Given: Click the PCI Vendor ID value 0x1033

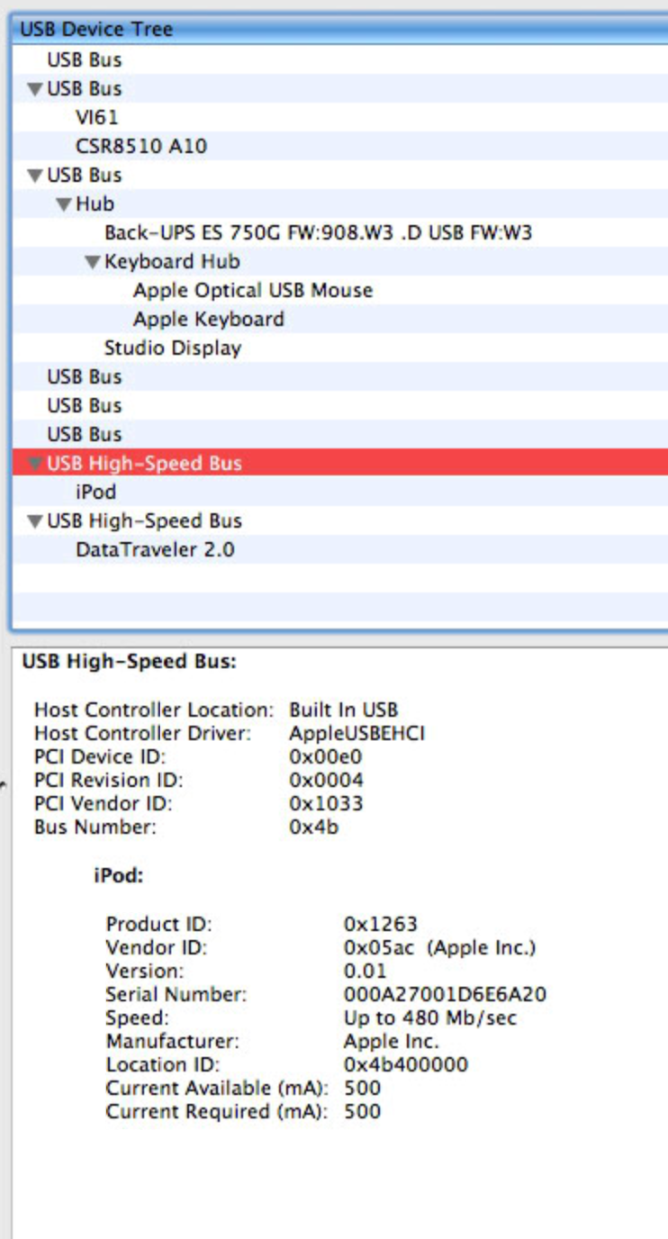Looking at the screenshot, I should click(326, 803).
